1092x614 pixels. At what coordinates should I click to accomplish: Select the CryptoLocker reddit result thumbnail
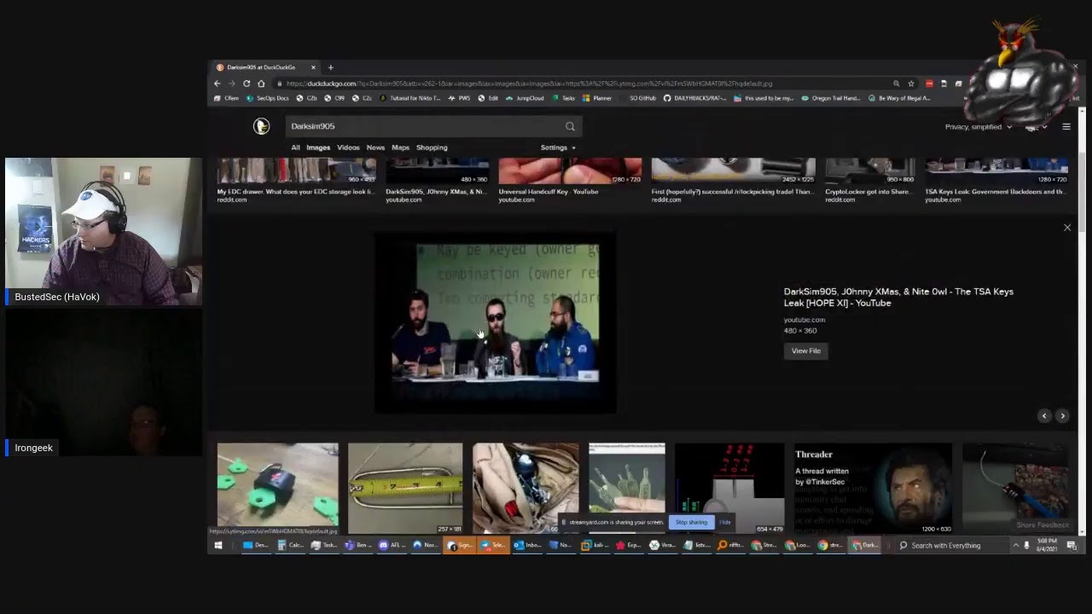point(869,171)
